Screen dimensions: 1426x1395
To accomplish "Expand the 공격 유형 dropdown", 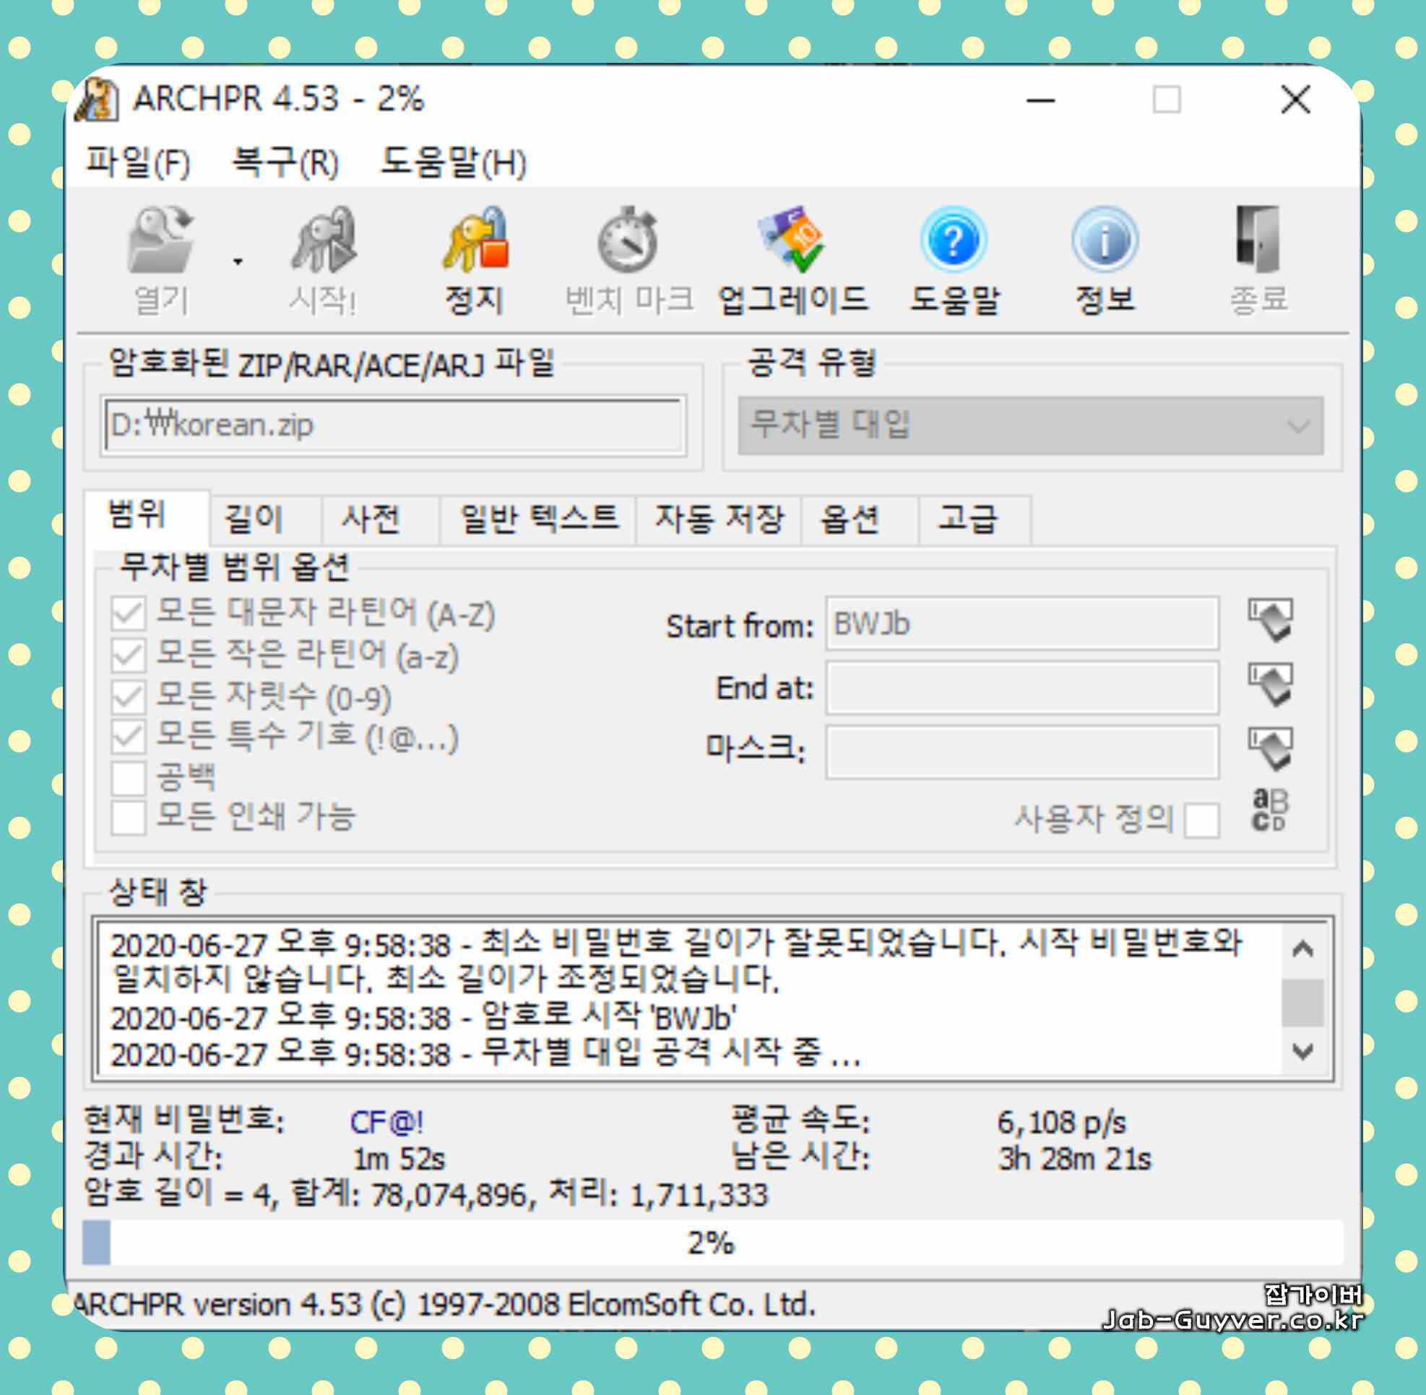I will click(1297, 426).
